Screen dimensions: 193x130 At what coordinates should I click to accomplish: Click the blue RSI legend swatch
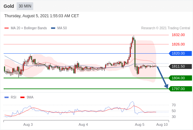pos(7,97)
